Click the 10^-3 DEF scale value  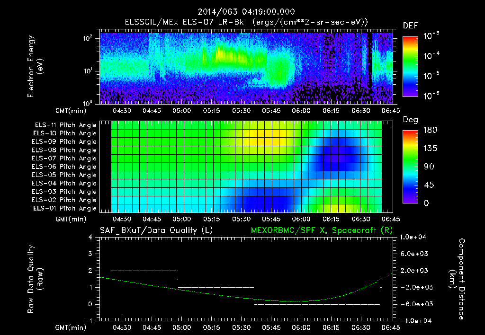point(431,36)
